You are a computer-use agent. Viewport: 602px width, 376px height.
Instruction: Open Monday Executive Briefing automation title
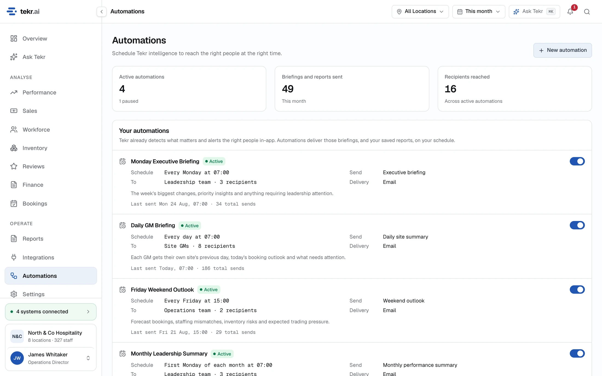[165, 161]
